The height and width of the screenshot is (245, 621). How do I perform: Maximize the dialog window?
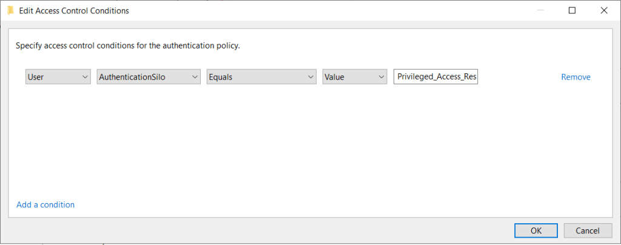coord(572,10)
